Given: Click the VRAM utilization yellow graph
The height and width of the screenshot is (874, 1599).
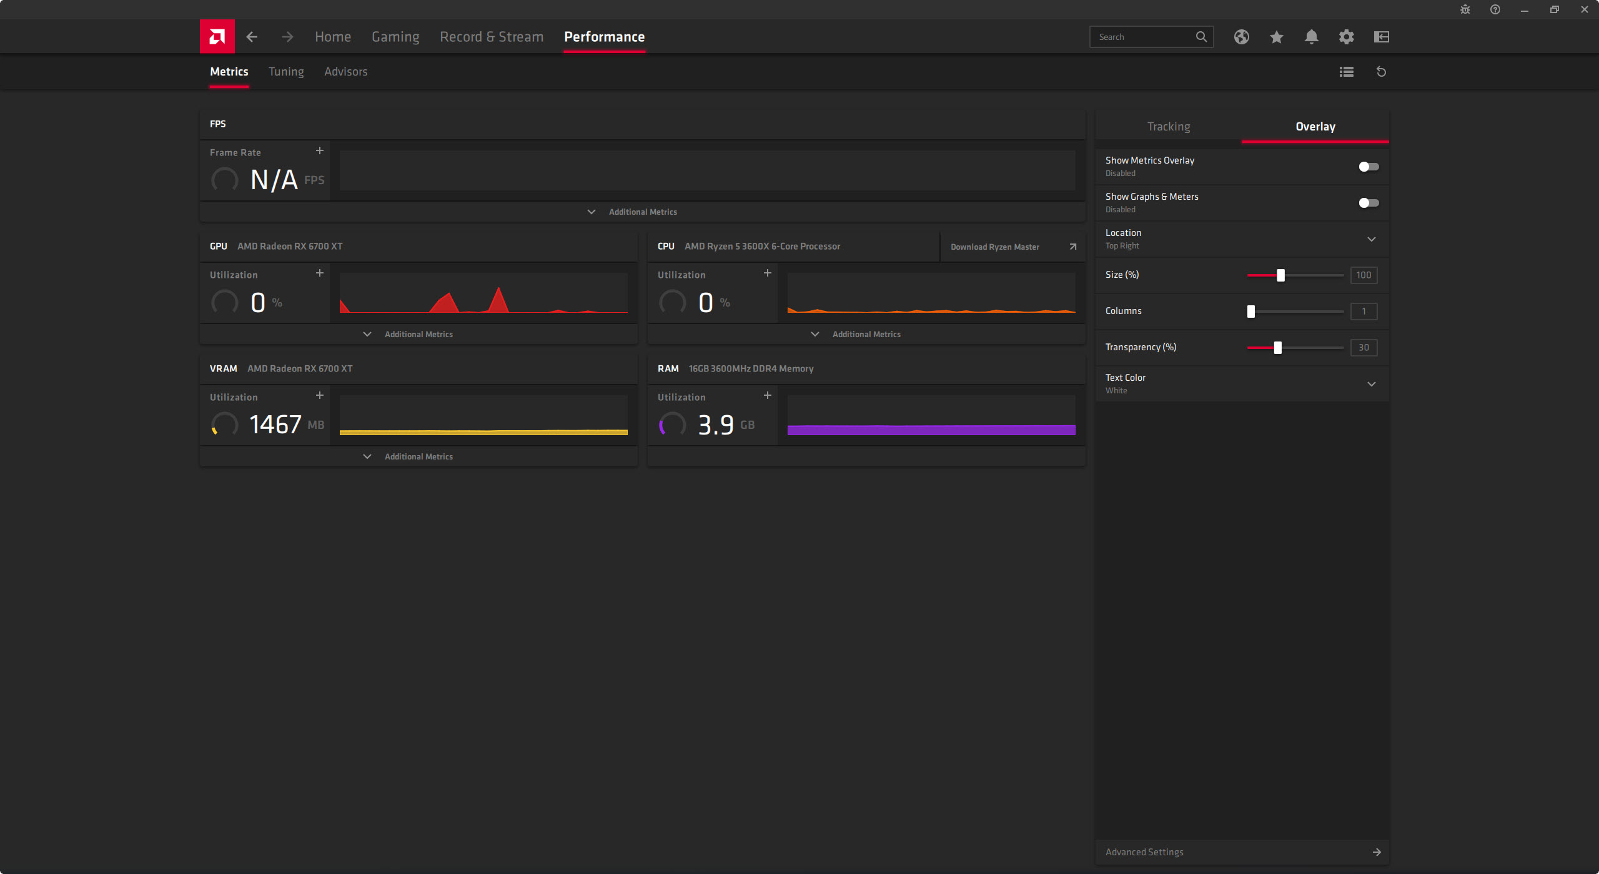Looking at the screenshot, I should [x=483, y=415].
